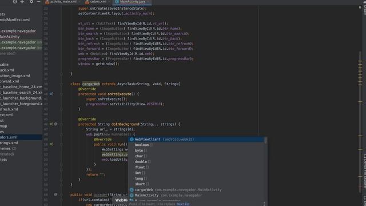Choose the byte[] completion suggestion
The image size is (366, 206).
(x=196, y=150)
